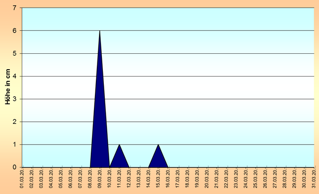
Task: Click the y-axis value 7
Action: 14,8
